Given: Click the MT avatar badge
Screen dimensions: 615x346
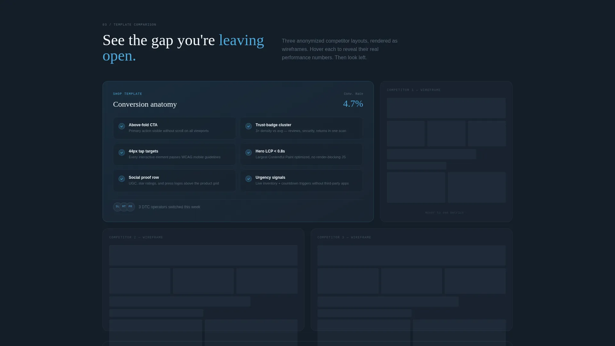Looking at the screenshot, I should [x=124, y=207].
